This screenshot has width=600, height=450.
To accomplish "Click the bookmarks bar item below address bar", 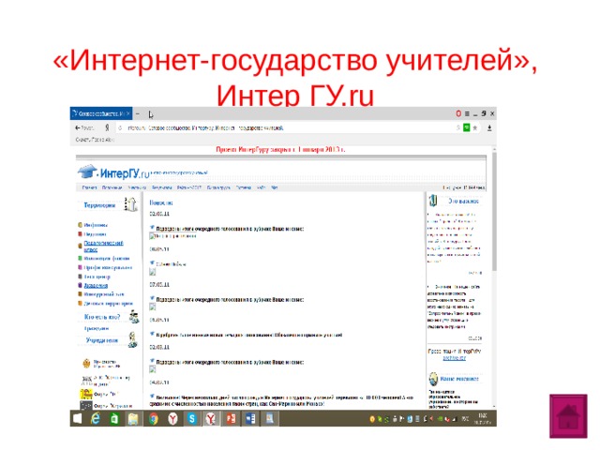I will [95, 140].
